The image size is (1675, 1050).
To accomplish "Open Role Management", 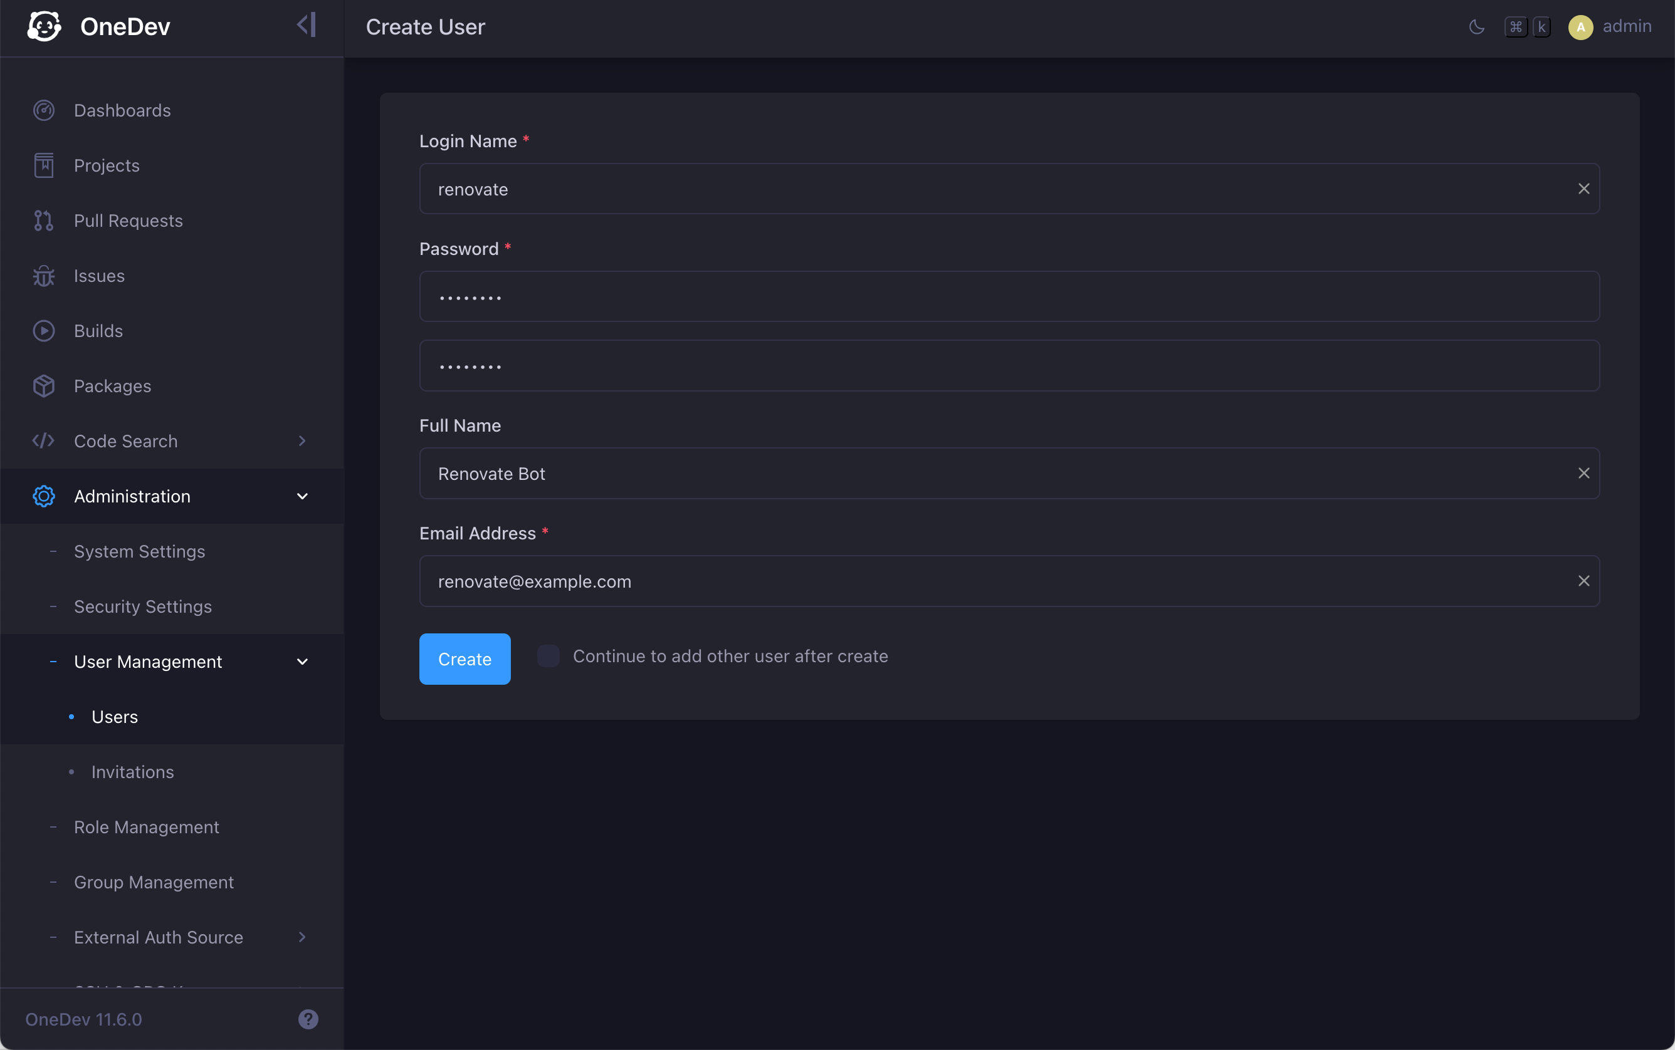I will pos(145,827).
